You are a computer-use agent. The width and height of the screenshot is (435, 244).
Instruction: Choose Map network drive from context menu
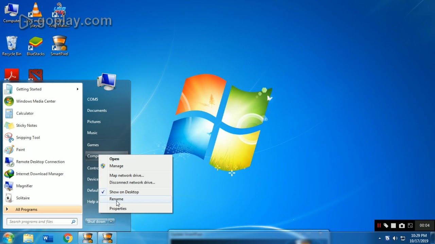pos(136,176)
